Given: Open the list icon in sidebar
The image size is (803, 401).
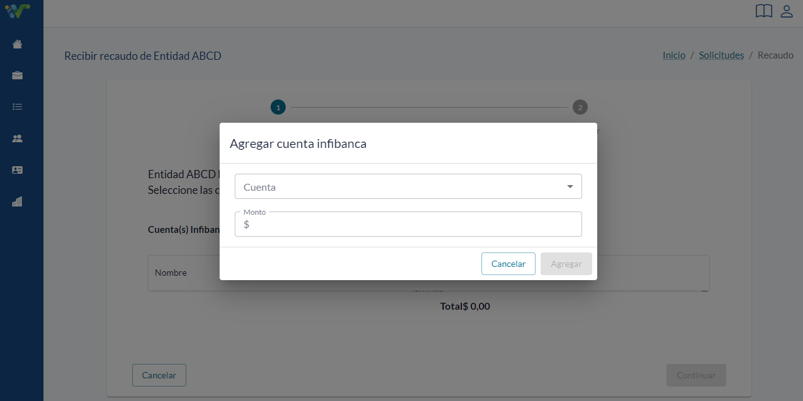Looking at the screenshot, I should point(18,107).
